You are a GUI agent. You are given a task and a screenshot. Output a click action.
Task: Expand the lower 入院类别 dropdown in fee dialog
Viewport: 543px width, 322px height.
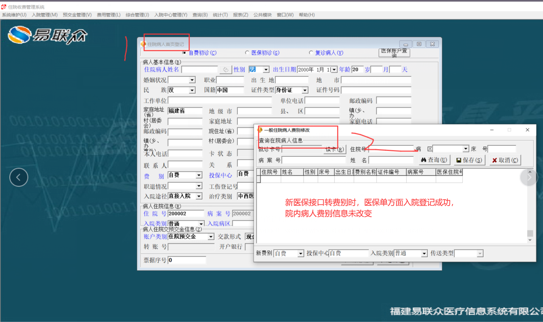point(424,253)
